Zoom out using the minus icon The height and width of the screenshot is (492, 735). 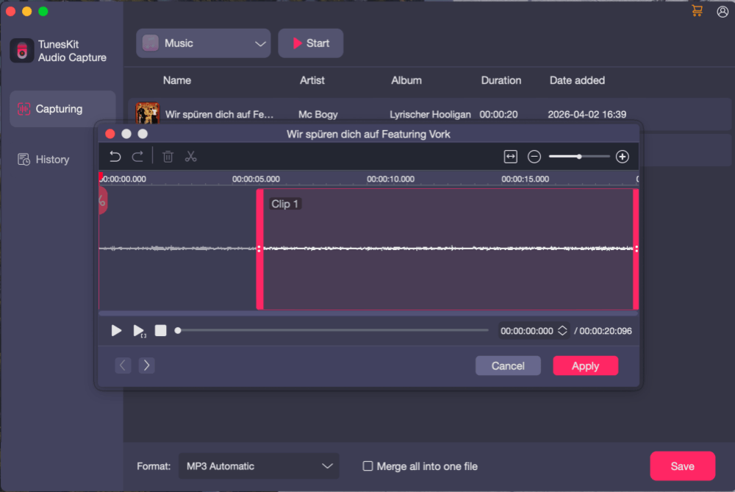(x=534, y=156)
